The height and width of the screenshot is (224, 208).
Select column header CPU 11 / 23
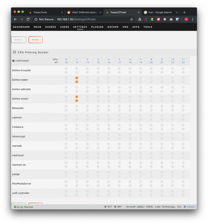(x=183, y=61)
